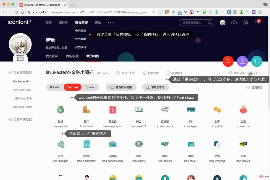Click the Iconfont logo
The height and width of the screenshot is (180, 270).
click(19, 22)
